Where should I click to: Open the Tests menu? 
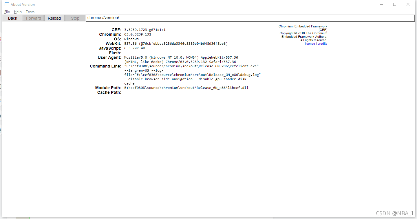click(30, 12)
